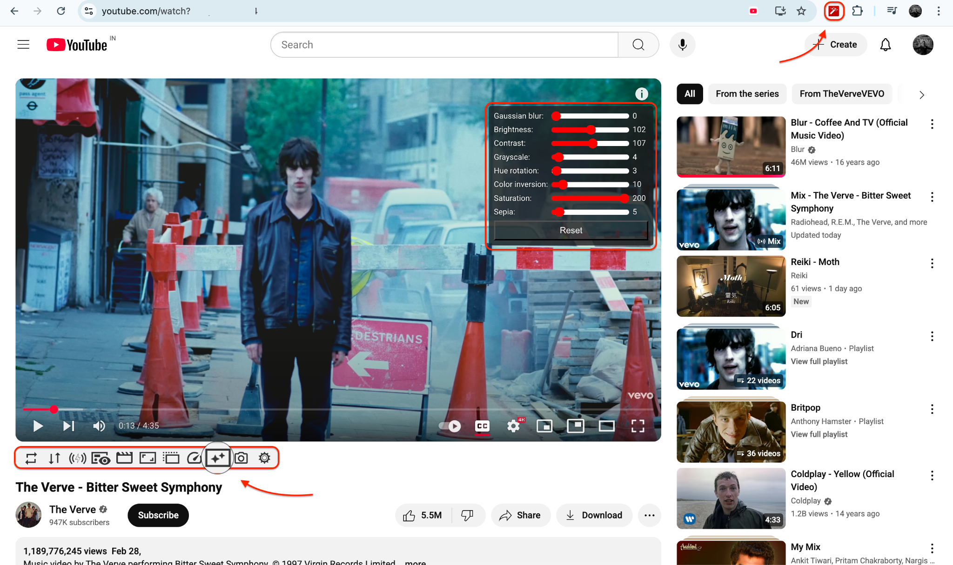Toggle the picture-in-picture player button
The width and height of the screenshot is (953, 565).
click(576, 425)
